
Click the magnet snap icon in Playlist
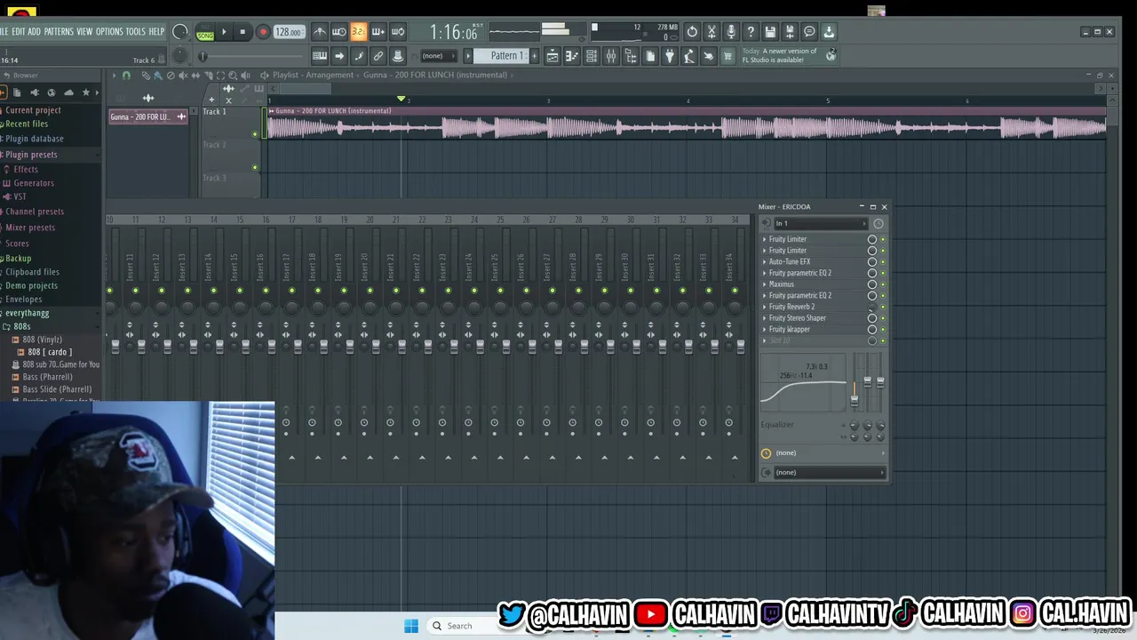[x=126, y=76]
